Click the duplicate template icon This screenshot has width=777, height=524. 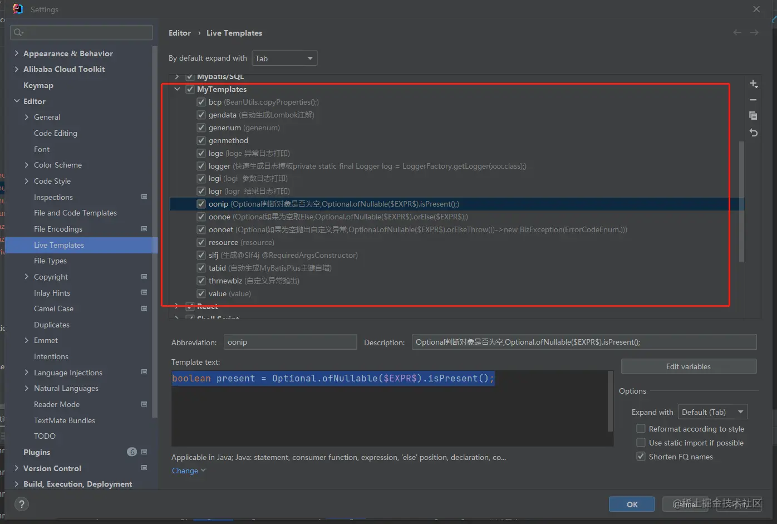(x=754, y=116)
